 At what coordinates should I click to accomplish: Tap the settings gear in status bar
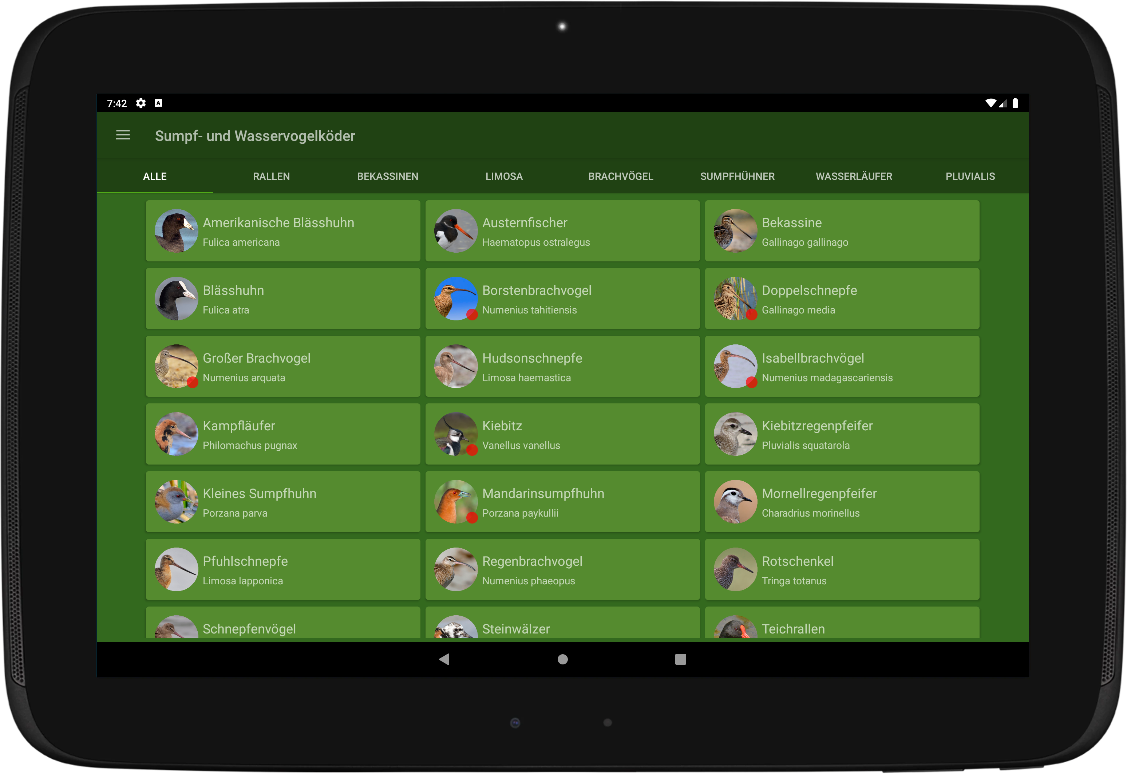point(141,103)
